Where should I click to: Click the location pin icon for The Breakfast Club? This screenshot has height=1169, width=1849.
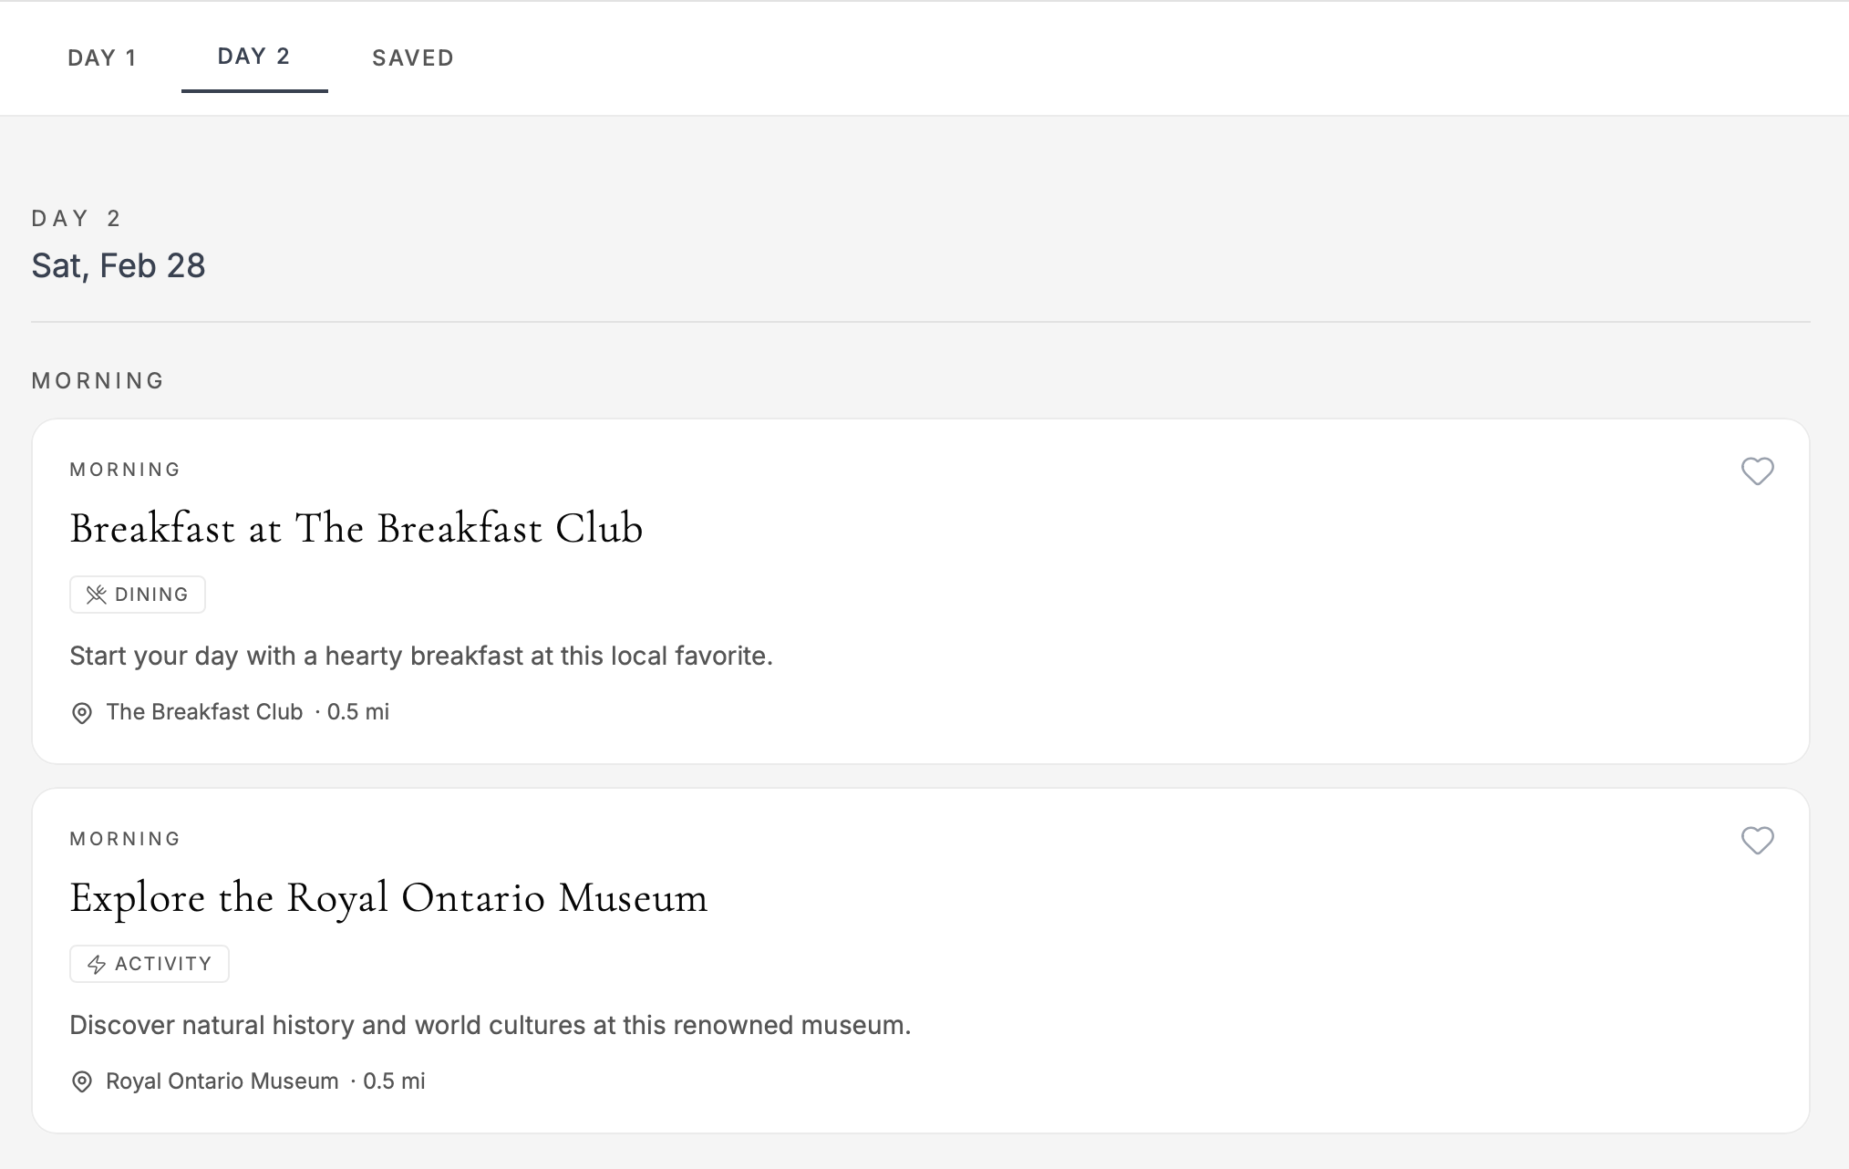[x=83, y=712]
